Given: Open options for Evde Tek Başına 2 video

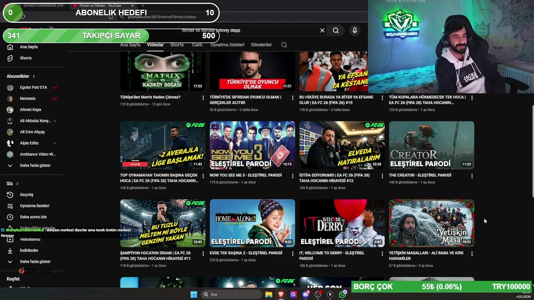Looking at the screenshot, I should click(293, 254).
